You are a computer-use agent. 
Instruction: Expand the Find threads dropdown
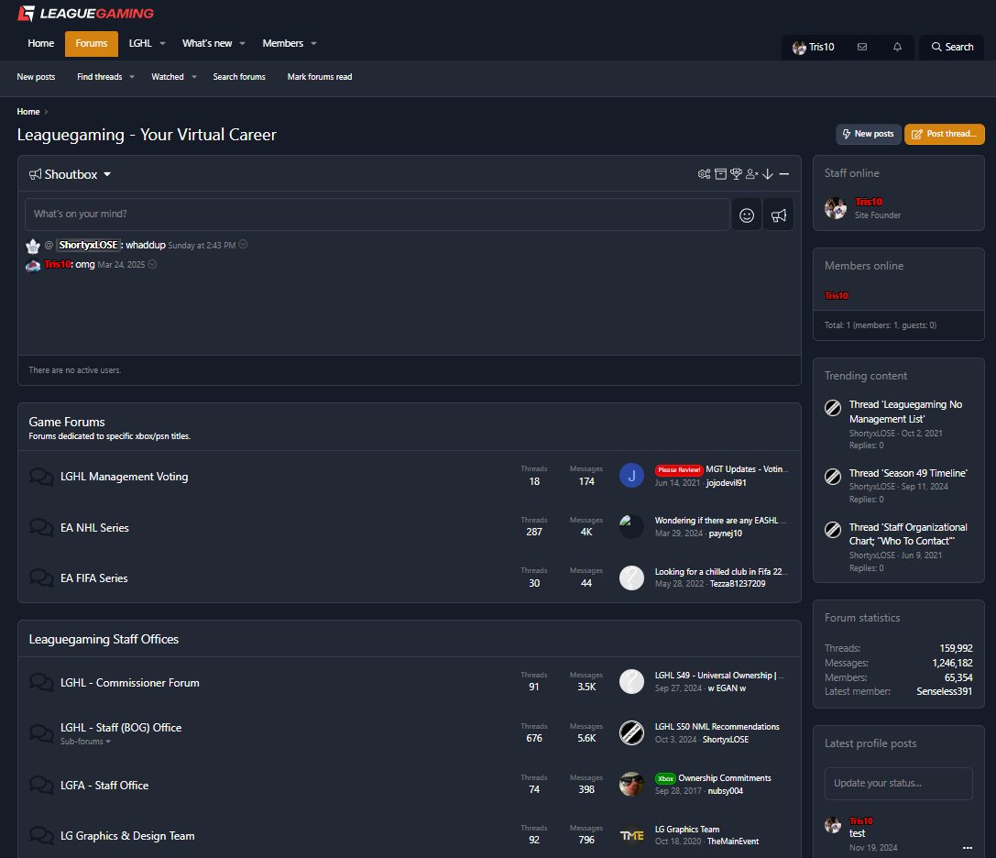[132, 77]
